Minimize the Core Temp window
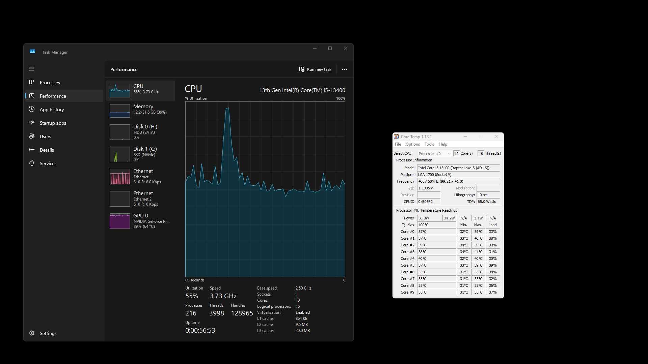The height and width of the screenshot is (364, 648). pyautogui.click(x=465, y=136)
